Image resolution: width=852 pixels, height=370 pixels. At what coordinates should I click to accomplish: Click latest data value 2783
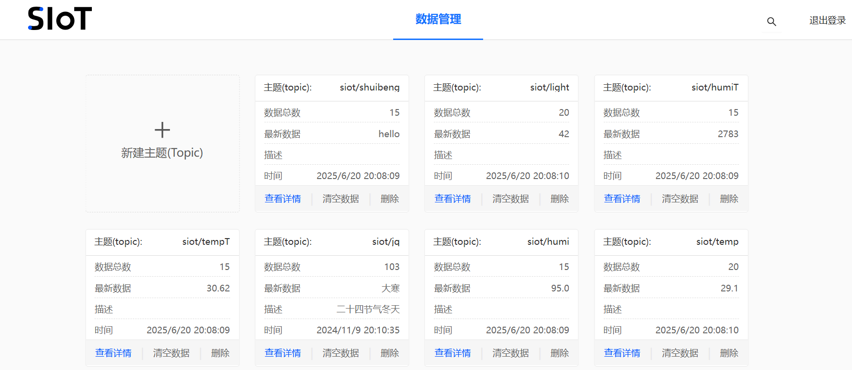[728, 134]
